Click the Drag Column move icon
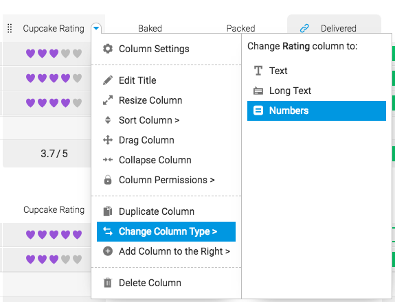Screen dimensions: 395x302 (x=108, y=140)
